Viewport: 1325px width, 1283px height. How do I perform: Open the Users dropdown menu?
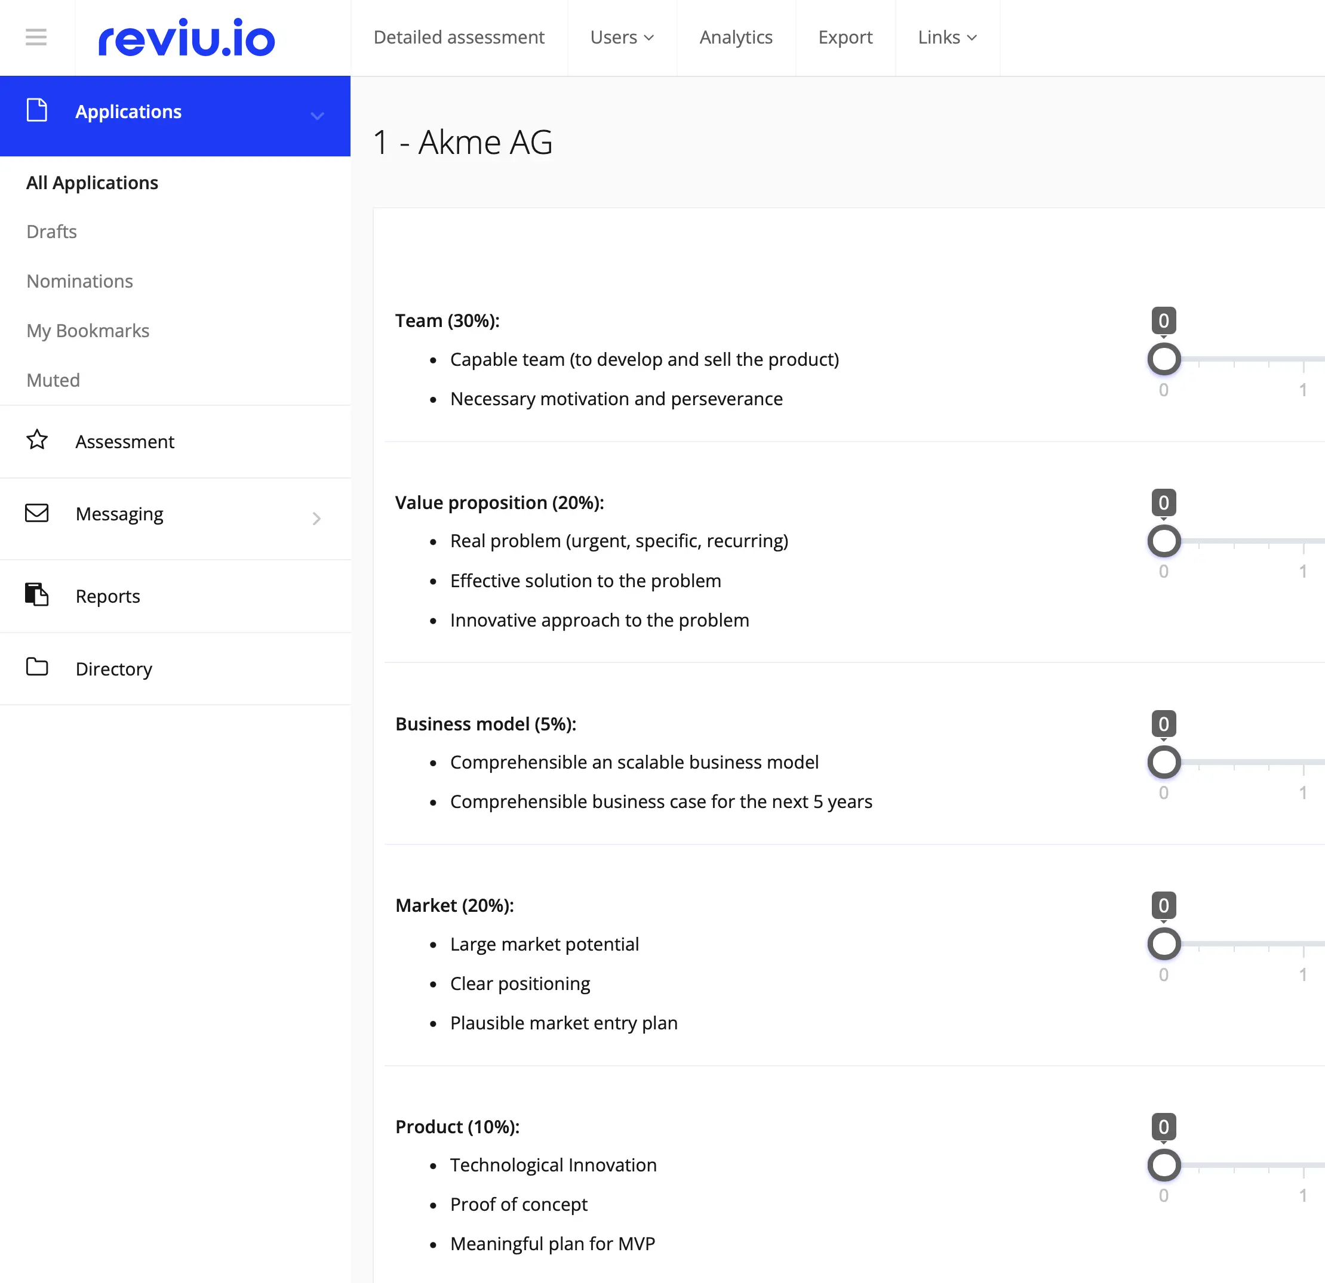point(621,37)
